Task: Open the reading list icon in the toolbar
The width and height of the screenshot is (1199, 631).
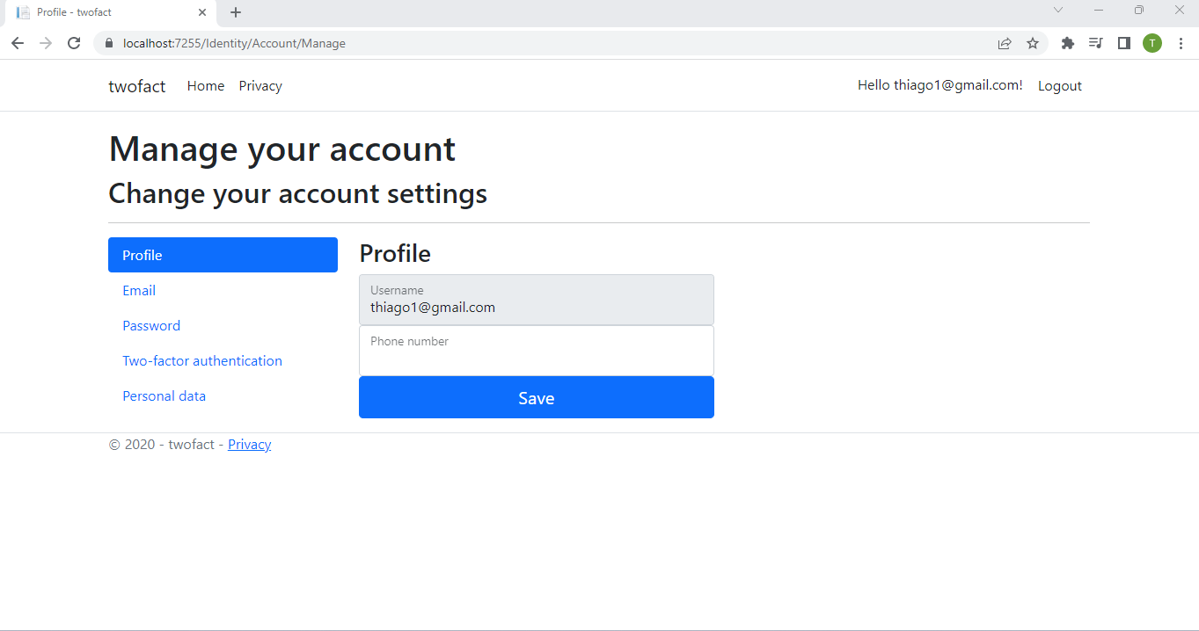Action: coord(1095,42)
